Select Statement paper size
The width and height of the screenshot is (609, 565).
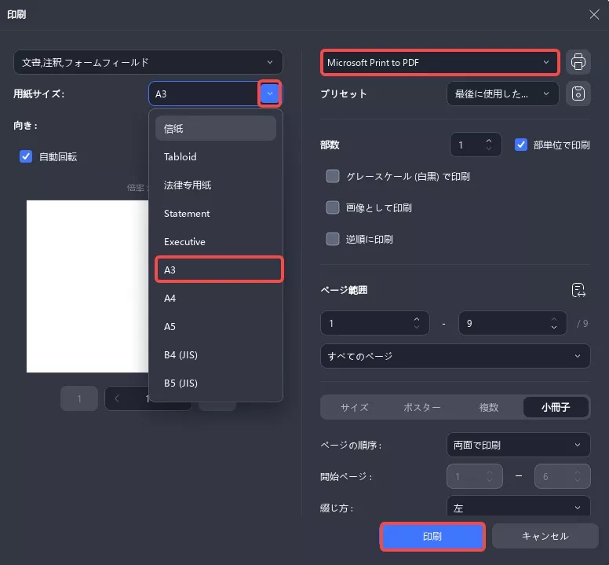click(x=216, y=214)
